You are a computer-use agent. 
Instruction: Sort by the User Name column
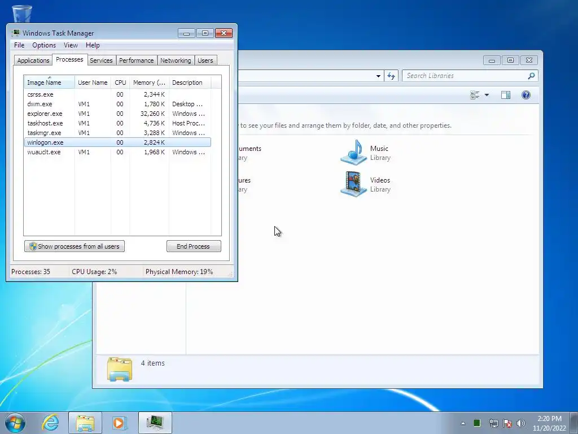pyautogui.click(x=93, y=83)
